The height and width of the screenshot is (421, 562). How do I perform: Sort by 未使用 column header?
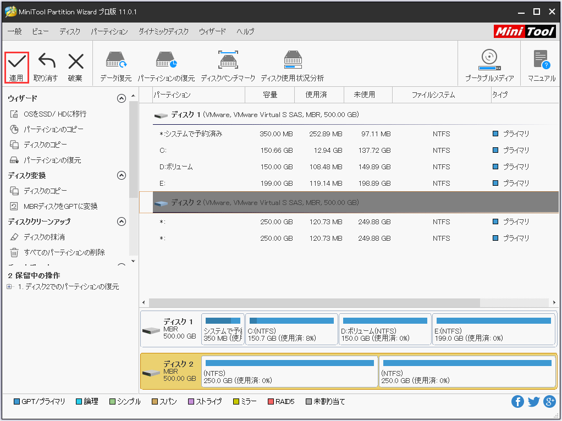click(x=368, y=95)
